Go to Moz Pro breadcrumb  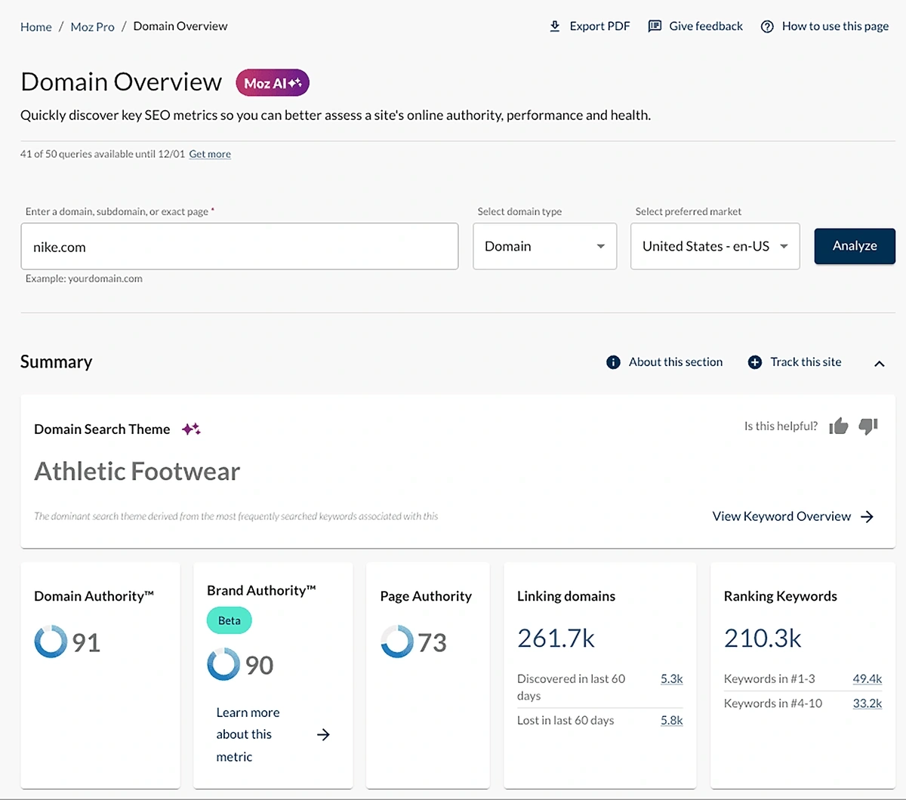[92, 26]
